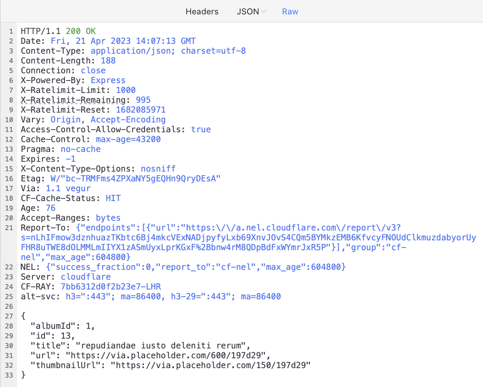Click the HTTP/1.1 protocol text
Viewport: 483px width, 387px height.
pyautogui.click(x=40, y=31)
